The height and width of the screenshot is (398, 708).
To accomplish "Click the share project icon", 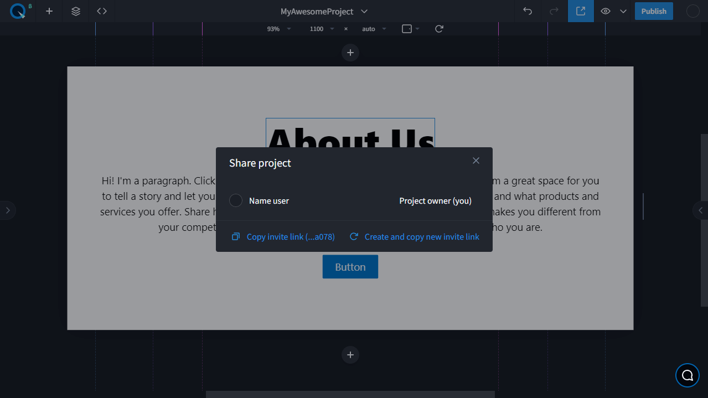I will (581, 11).
